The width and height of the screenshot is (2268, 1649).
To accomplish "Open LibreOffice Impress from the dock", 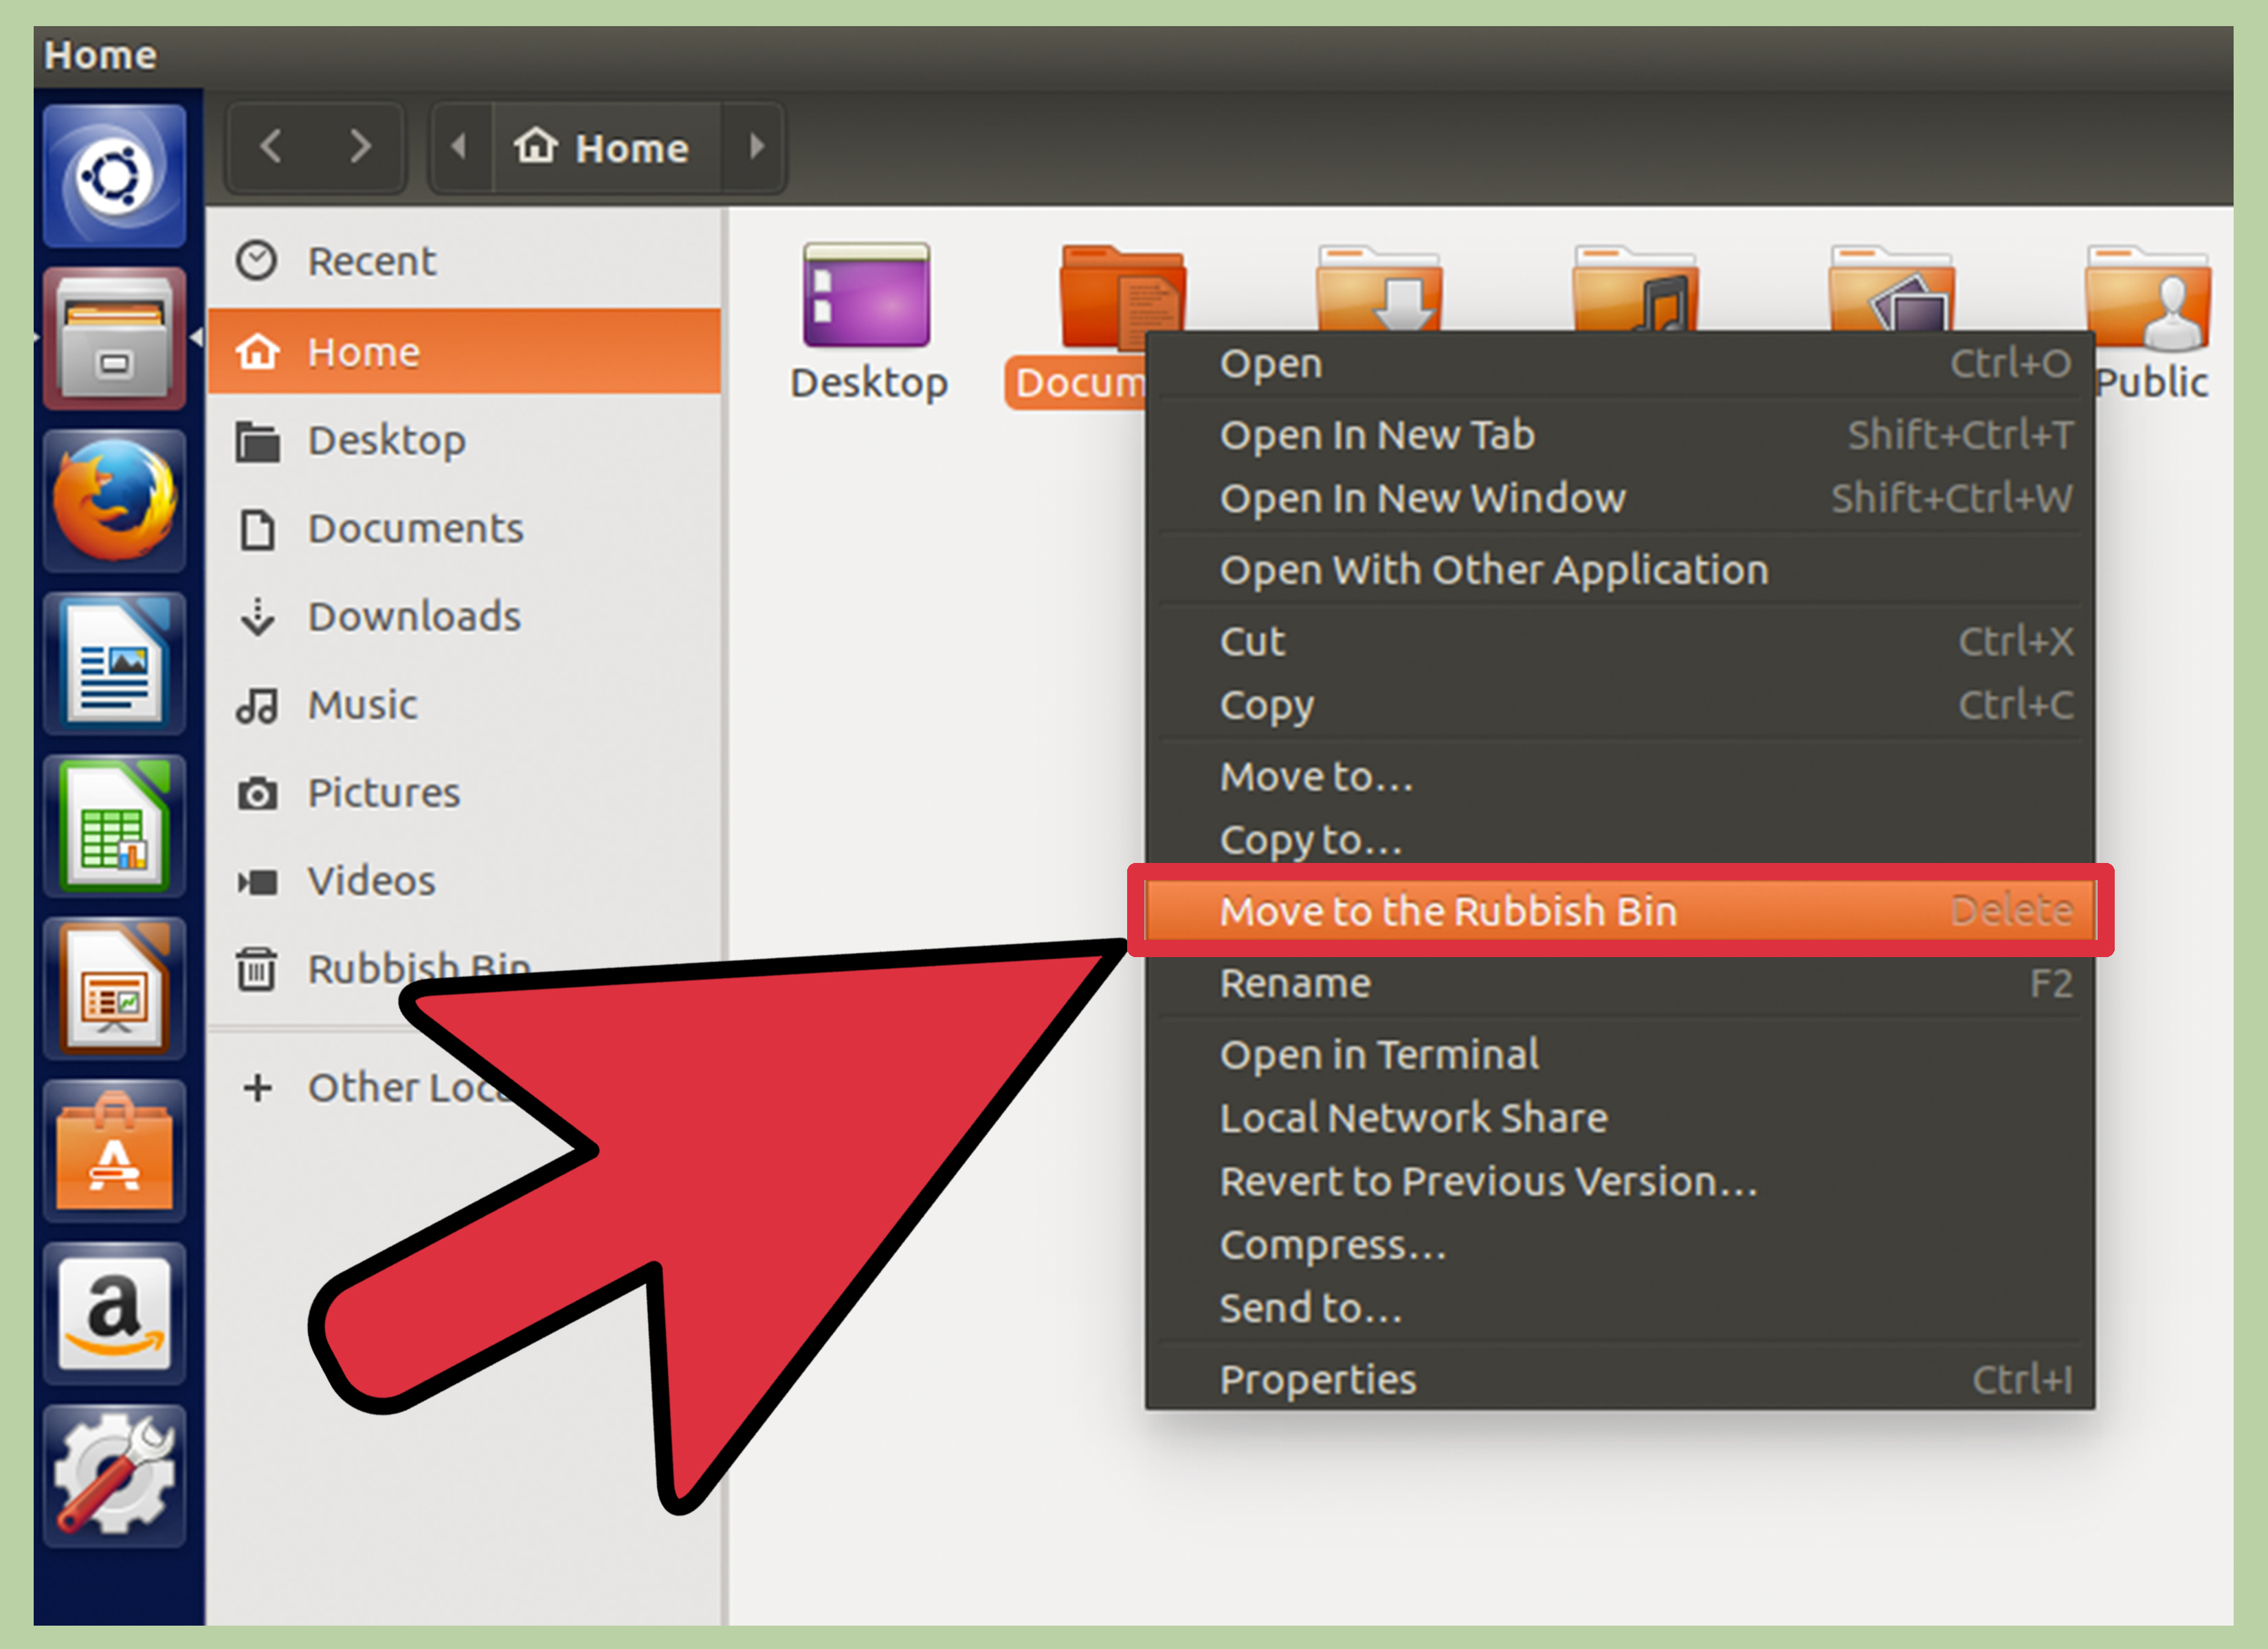I will pyautogui.click(x=114, y=988).
